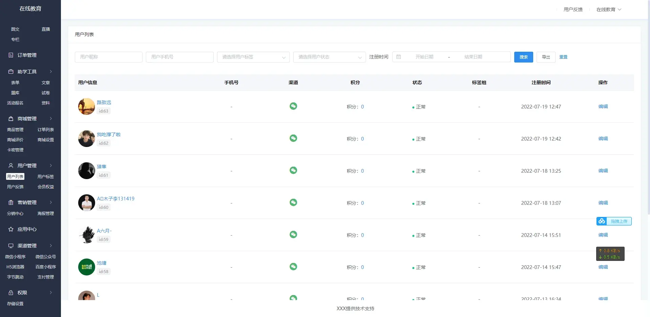Click 编辑 link for user 猎隼
This screenshot has height=317, width=650.
[x=603, y=171]
